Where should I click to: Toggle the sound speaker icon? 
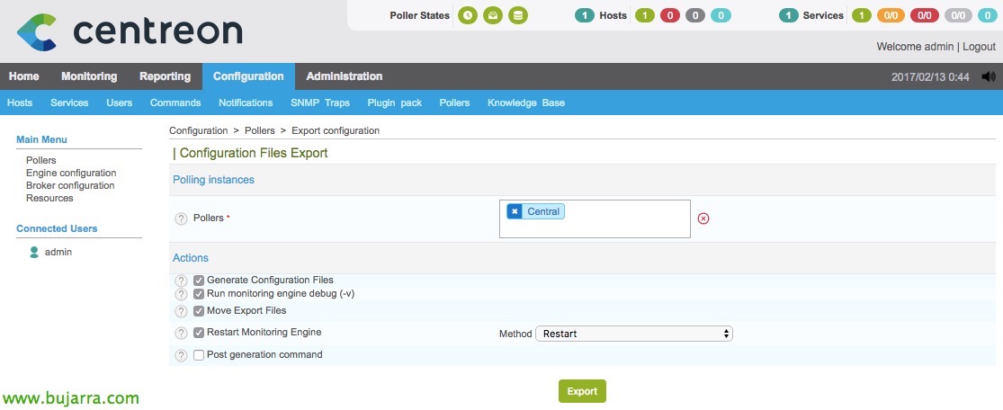click(x=989, y=77)
